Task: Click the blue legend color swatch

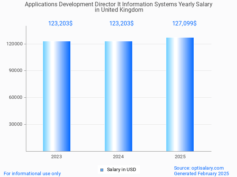Action: coord(102,170)
